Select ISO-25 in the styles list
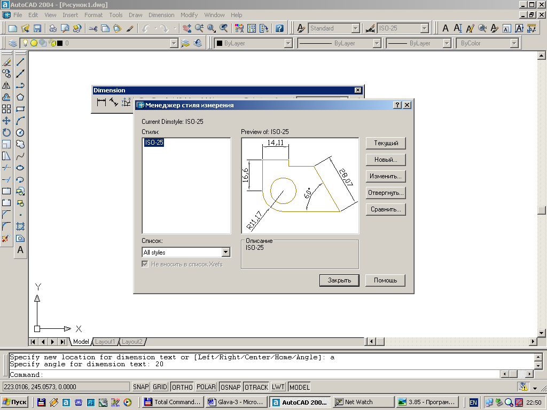This screenshot has width=547, height=410. (154, 142)
